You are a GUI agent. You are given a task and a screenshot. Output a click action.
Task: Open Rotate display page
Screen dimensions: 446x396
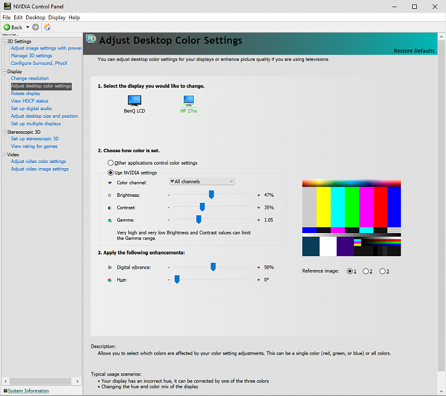tap(26, 93)
